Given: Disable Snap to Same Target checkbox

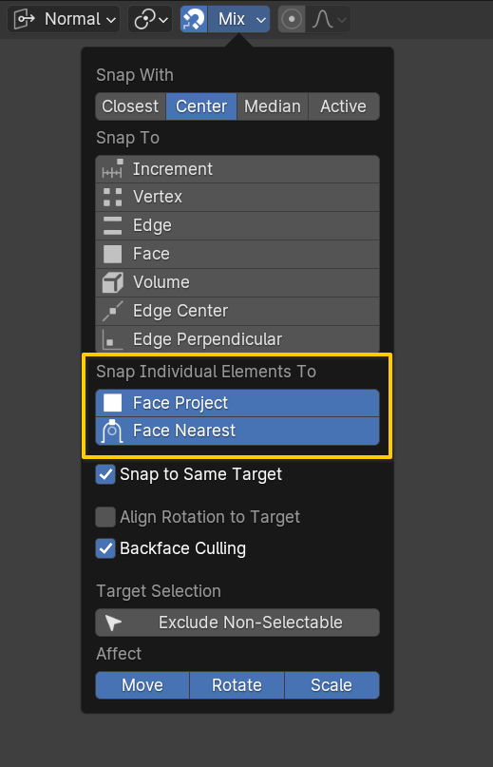Looking at the screenshot, I should tap(105, 474).
